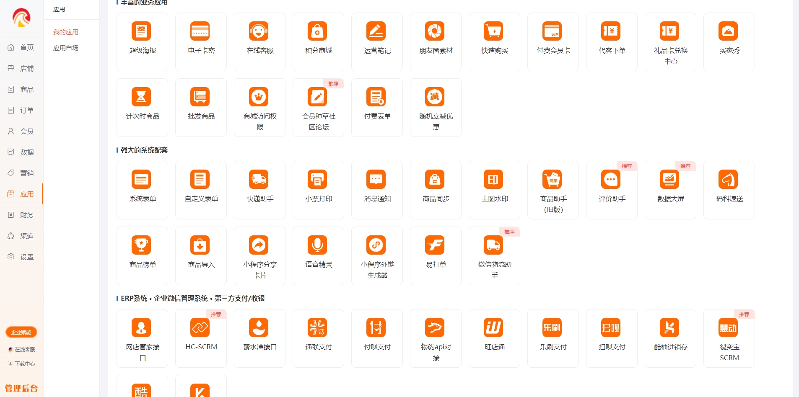
Task: Open 朋友圈素材 app
Action: (436, 42)
